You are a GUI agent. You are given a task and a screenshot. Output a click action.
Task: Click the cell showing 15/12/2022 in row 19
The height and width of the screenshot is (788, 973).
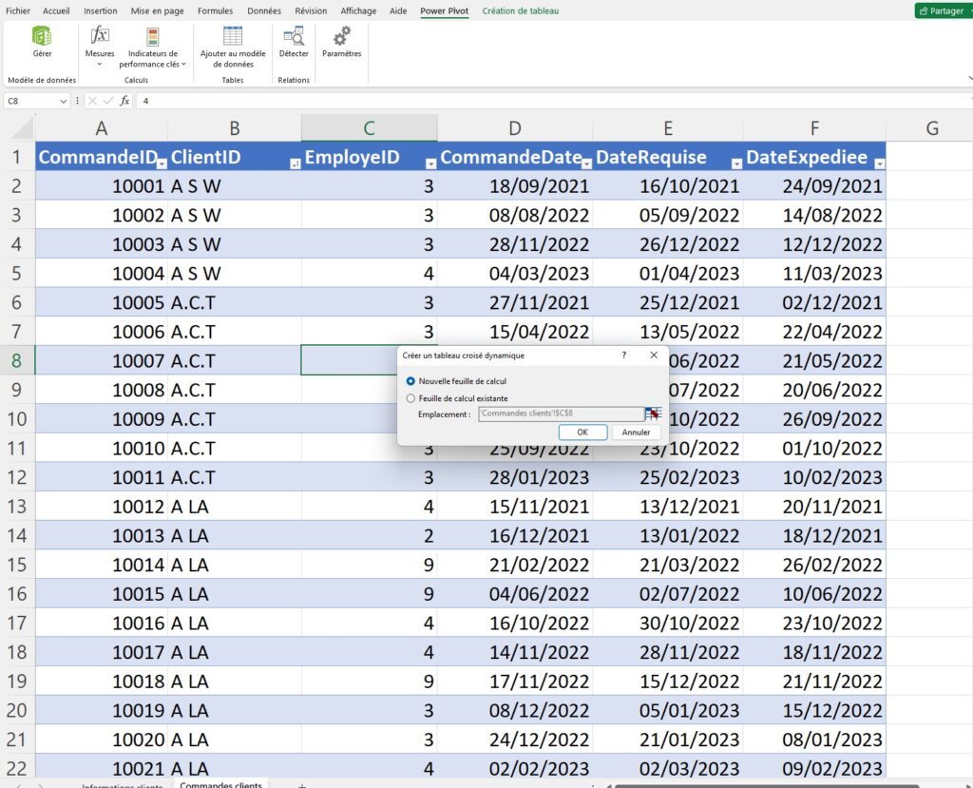click(668, 682)
